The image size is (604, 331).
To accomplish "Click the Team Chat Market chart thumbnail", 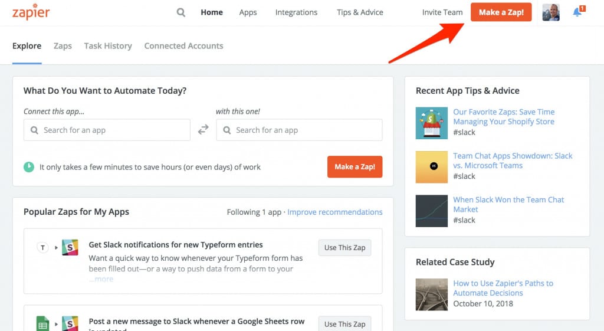I will pyautogui.click(x=431, y=211).
